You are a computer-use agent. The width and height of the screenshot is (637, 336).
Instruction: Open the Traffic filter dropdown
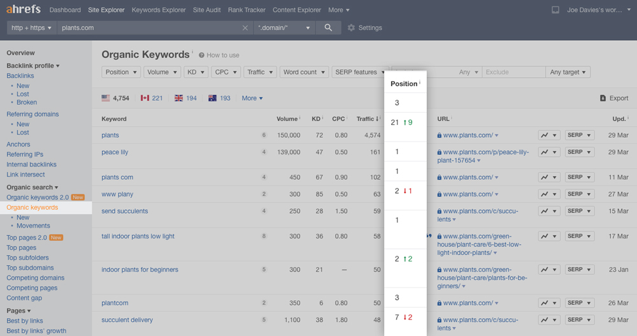[260, 72]
